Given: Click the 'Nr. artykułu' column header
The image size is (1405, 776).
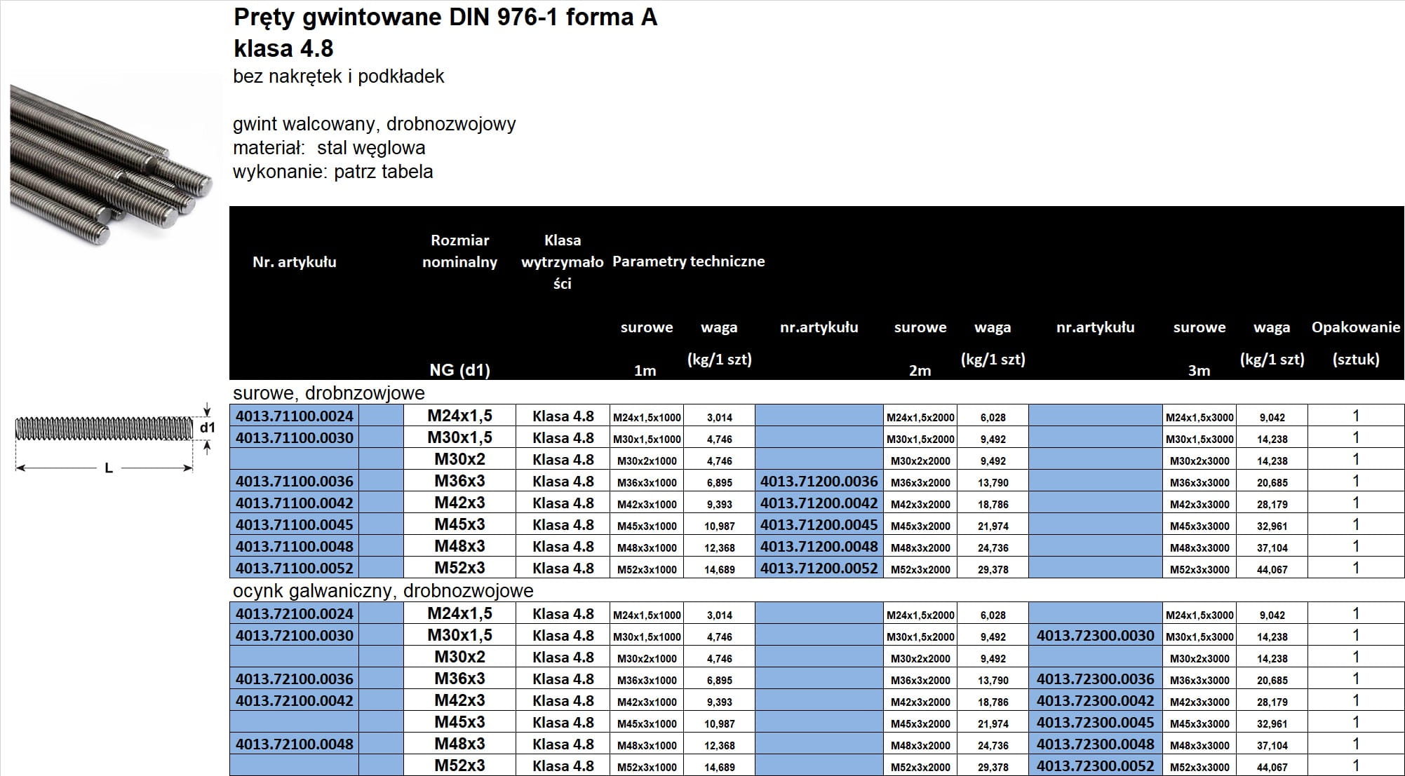Looking at the screenshot, I should tap(295, 261).
